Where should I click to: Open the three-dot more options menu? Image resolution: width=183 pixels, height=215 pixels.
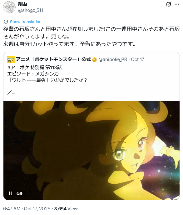(177, 4)
